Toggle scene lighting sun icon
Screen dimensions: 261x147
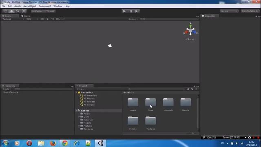[x=47, y=19]
